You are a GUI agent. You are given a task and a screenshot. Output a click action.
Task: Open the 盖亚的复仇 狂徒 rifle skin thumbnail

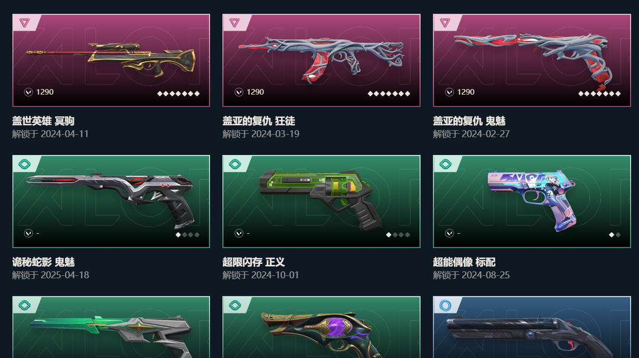tap(321, 60)
